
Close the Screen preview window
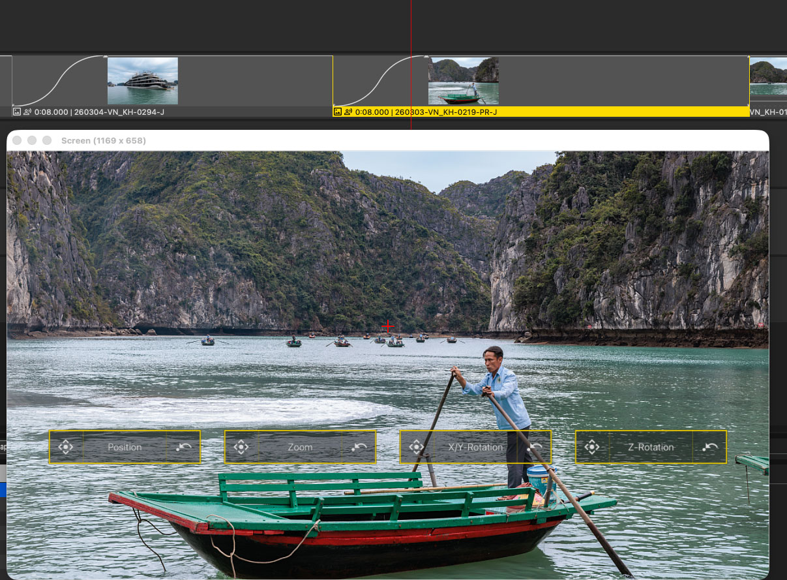pyautogui.click(x=18, y=140)
